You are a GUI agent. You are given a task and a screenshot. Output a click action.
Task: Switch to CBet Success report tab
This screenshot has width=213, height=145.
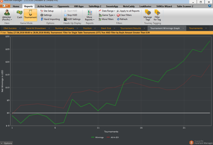pyautogui.click(x=10, y=28)
